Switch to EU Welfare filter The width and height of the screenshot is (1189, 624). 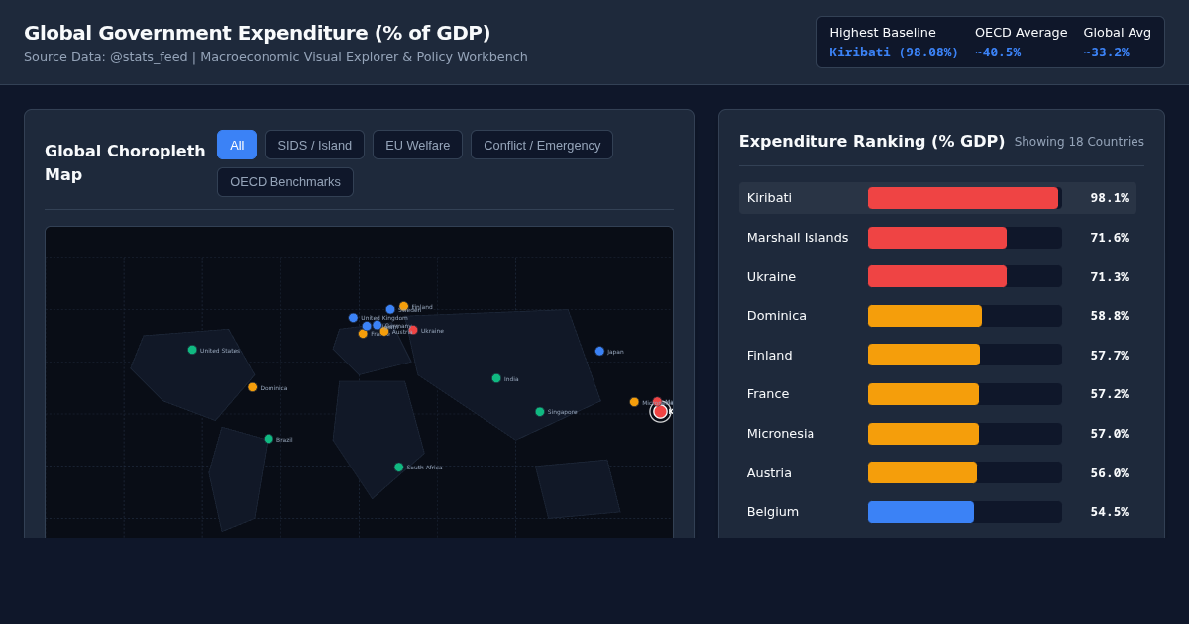pyautogui.click(x=417, y=145)
